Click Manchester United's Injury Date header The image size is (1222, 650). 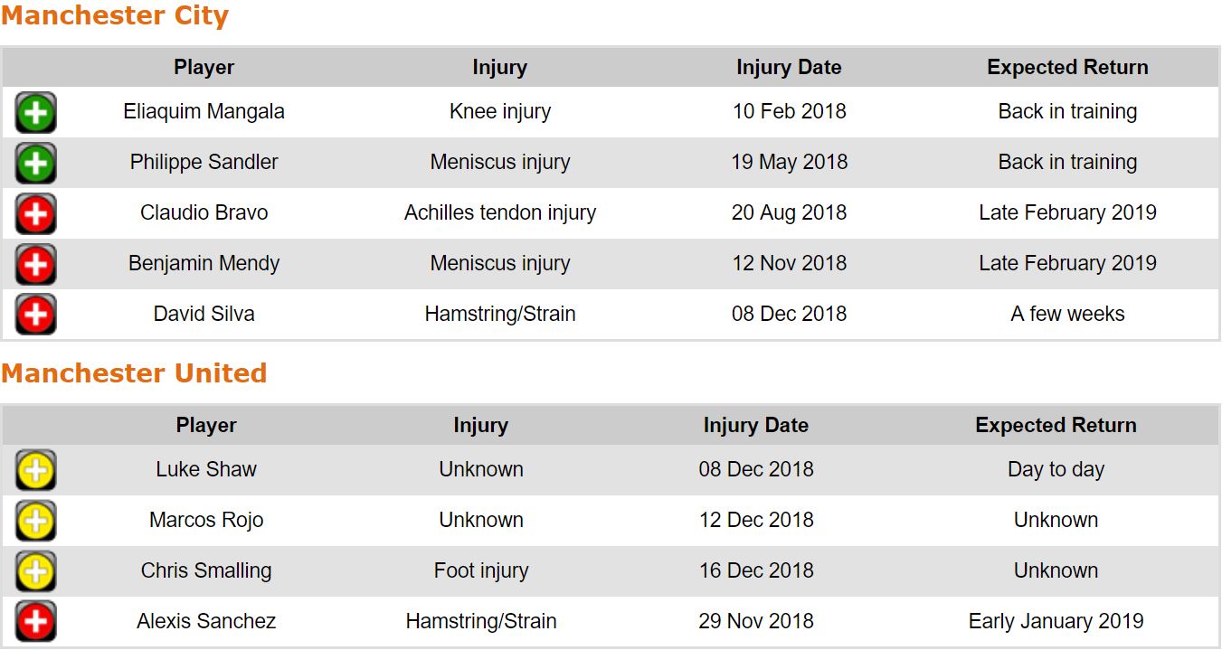pos(755,426)
